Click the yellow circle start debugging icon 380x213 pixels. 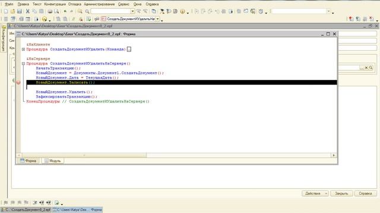(45, 19)
